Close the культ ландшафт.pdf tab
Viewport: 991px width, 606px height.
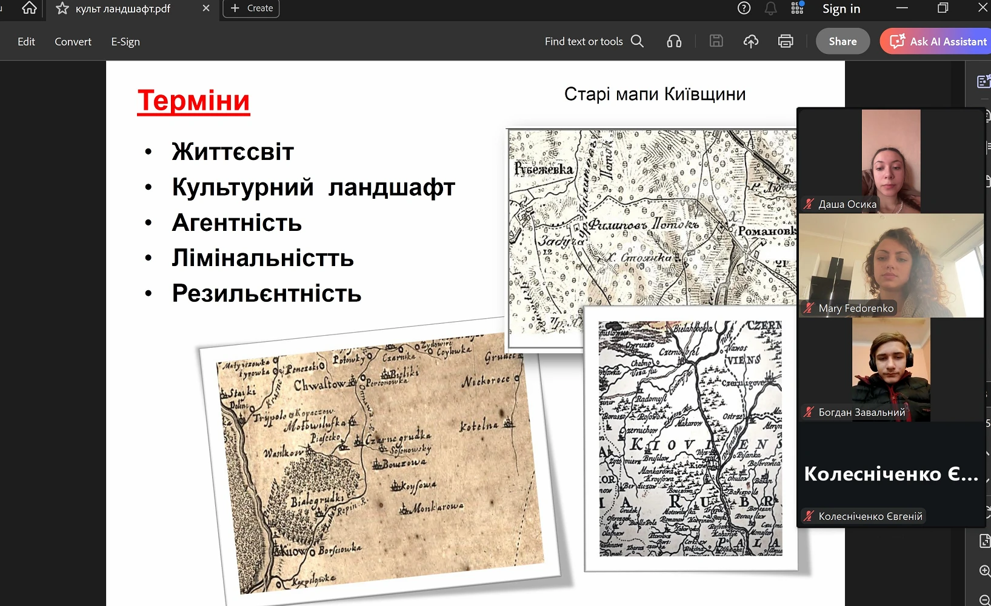[206, 8]
